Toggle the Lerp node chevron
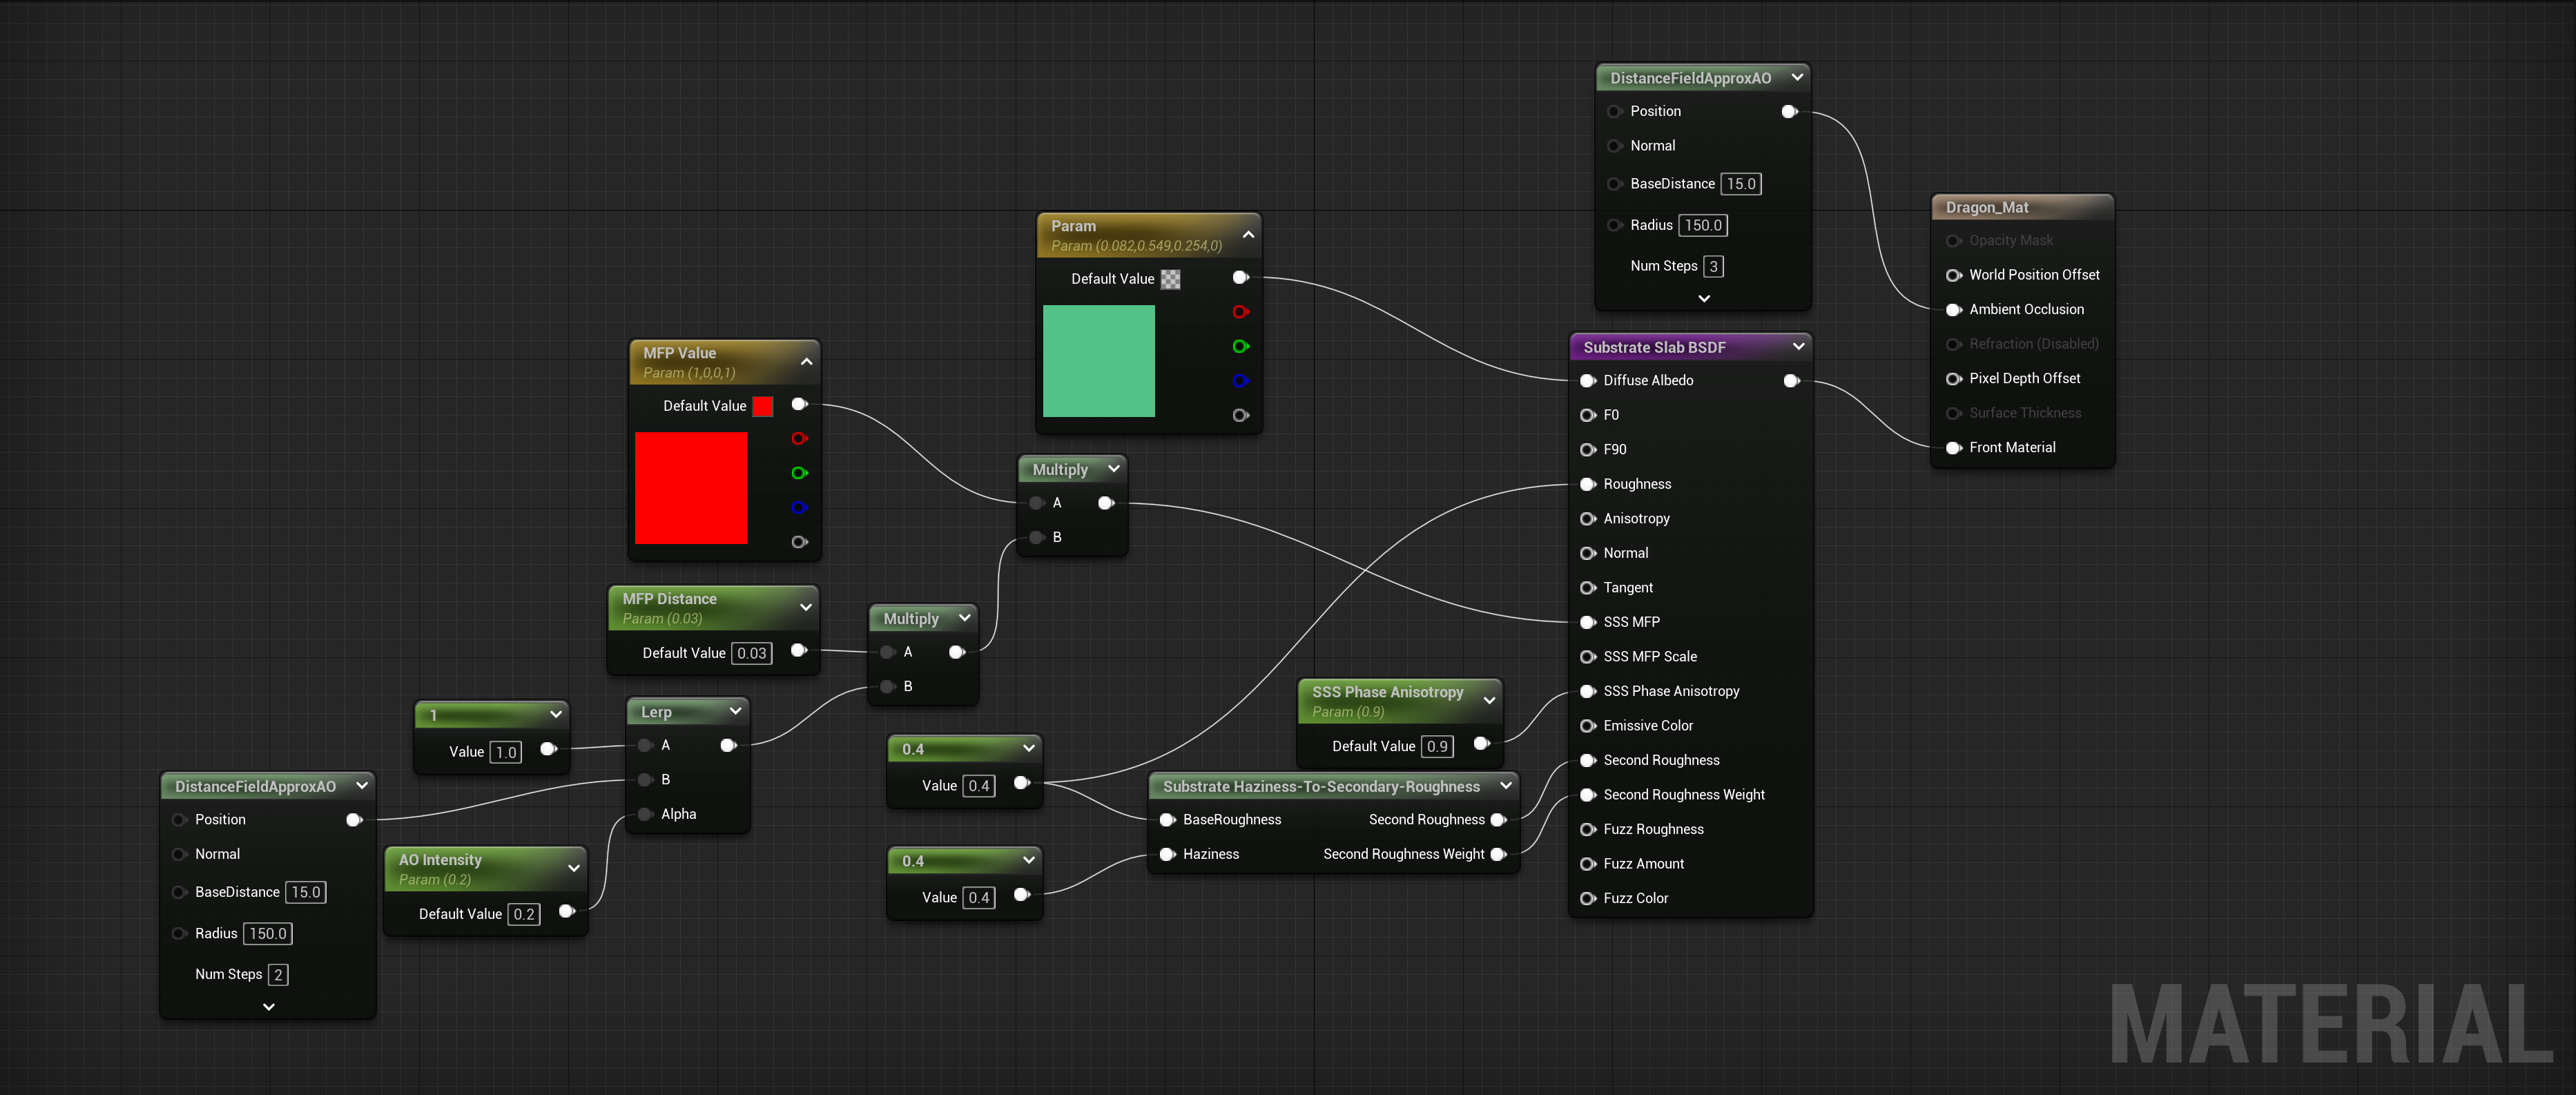Viewport: 2576px width, 1095px height. click(736, 711)
